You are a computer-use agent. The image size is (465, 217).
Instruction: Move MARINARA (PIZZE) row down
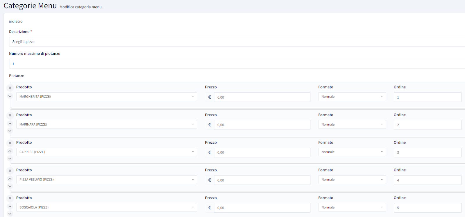10,131
